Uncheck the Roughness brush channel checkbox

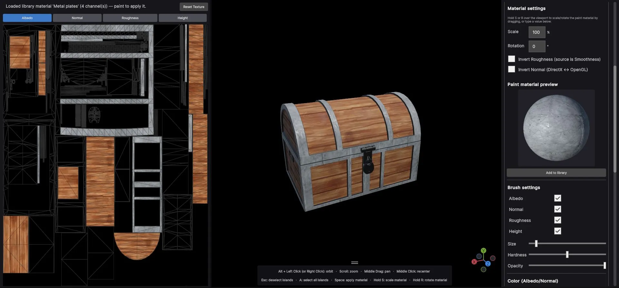point(557,220)
